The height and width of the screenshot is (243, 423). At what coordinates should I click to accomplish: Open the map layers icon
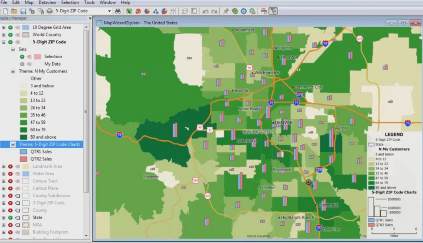185,11
